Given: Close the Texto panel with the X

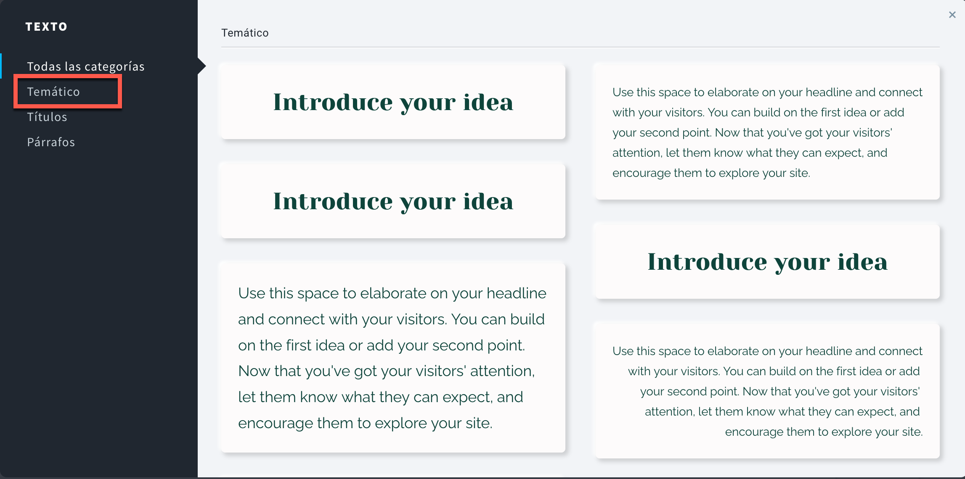Looking at the screenshot, I should tap(952, 15).
